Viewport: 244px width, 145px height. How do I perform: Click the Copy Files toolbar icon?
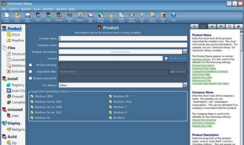click(90, 17)
